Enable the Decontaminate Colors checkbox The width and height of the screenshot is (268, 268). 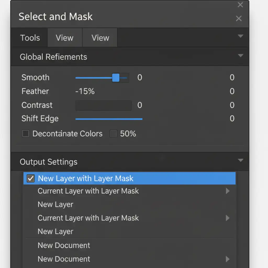coord(26,134)
